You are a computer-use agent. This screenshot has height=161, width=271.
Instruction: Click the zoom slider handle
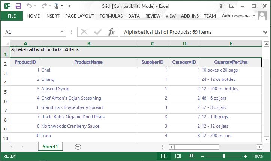tap(224, 156)
